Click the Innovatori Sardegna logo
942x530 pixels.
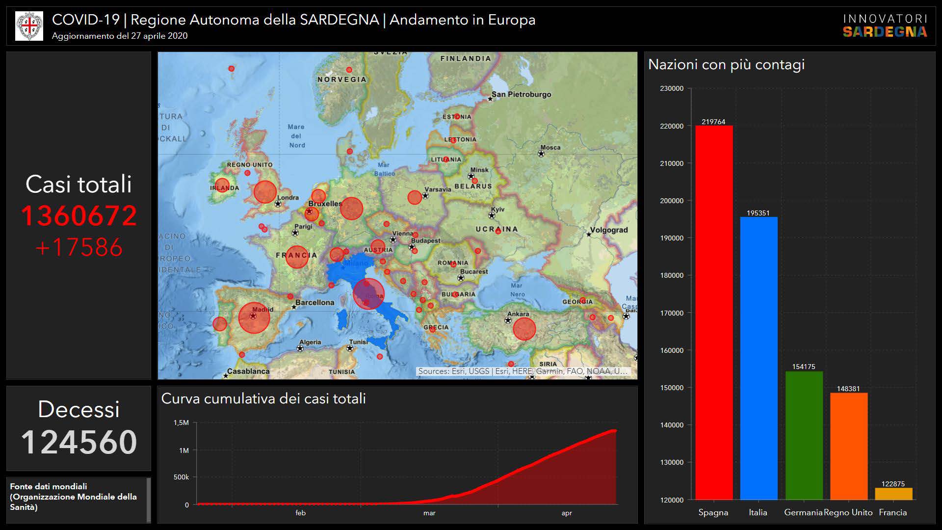click(x=885, y=26)
